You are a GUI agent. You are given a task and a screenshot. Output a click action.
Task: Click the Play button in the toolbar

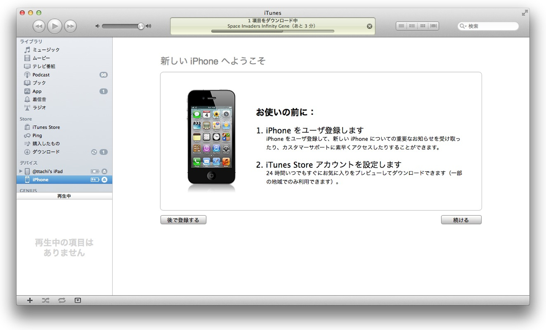55,26
